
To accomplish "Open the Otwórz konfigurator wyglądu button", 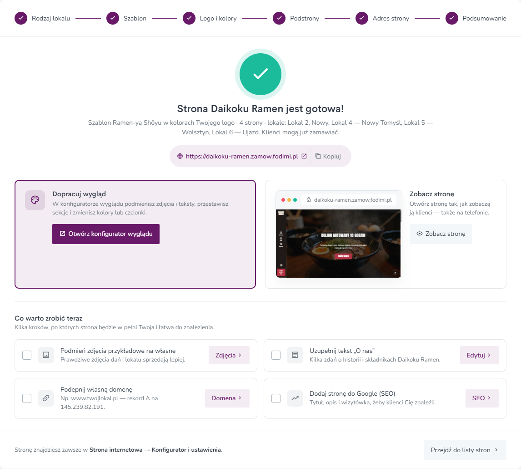I will (105, 234).
